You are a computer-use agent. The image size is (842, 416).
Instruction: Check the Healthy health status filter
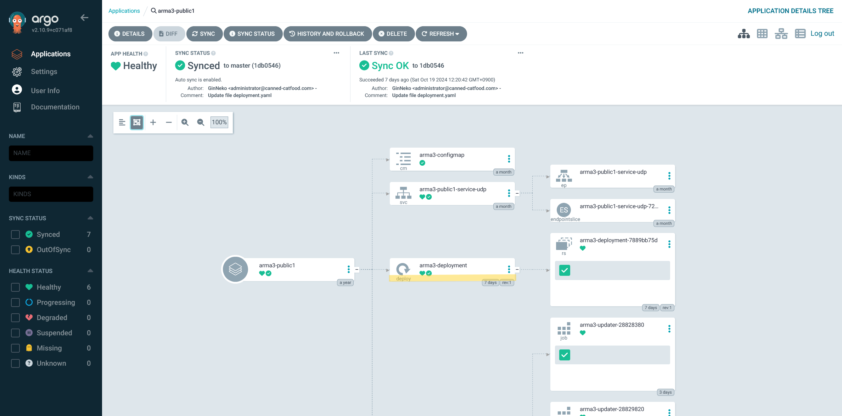pos(15,287)
